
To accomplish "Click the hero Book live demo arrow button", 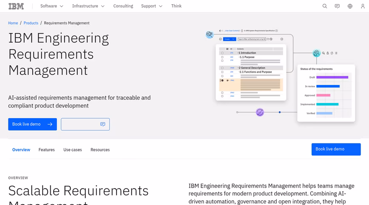I will click(32, 124).
